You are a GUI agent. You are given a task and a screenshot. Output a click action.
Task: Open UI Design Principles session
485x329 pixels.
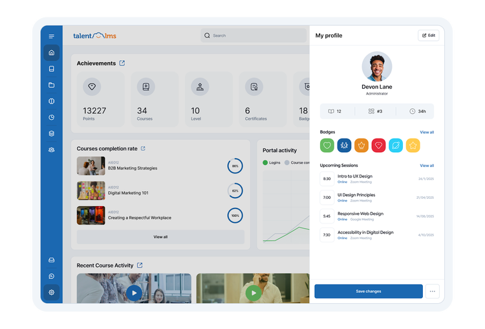(x=377, y=198)
